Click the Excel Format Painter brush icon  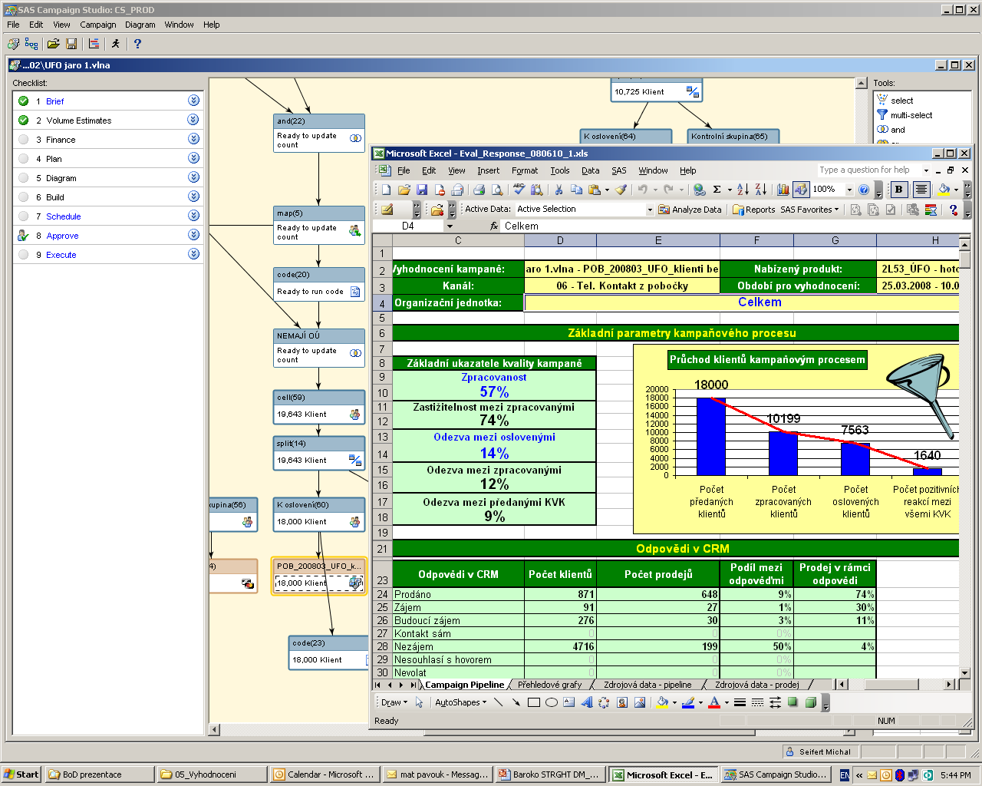point(621,190)
